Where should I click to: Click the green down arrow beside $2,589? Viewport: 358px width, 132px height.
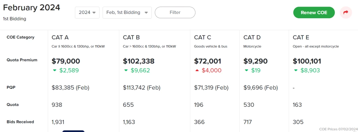(x=55, y=70)
